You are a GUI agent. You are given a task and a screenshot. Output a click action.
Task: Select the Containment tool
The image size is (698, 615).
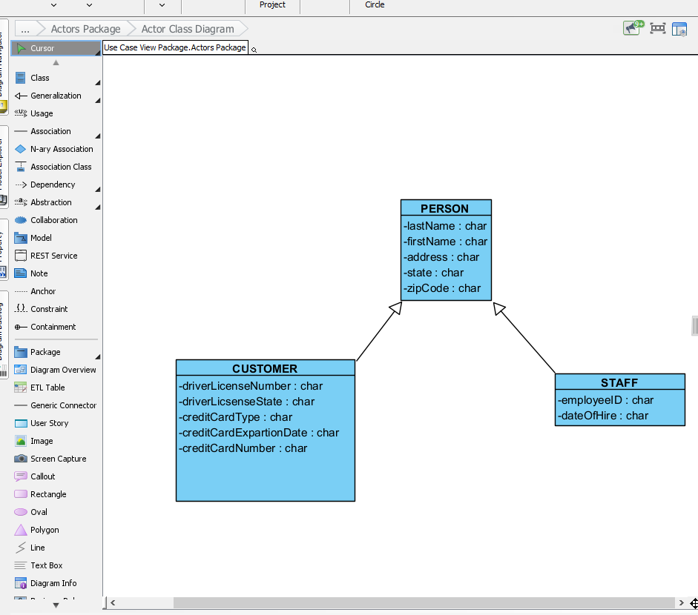point(54,327)
